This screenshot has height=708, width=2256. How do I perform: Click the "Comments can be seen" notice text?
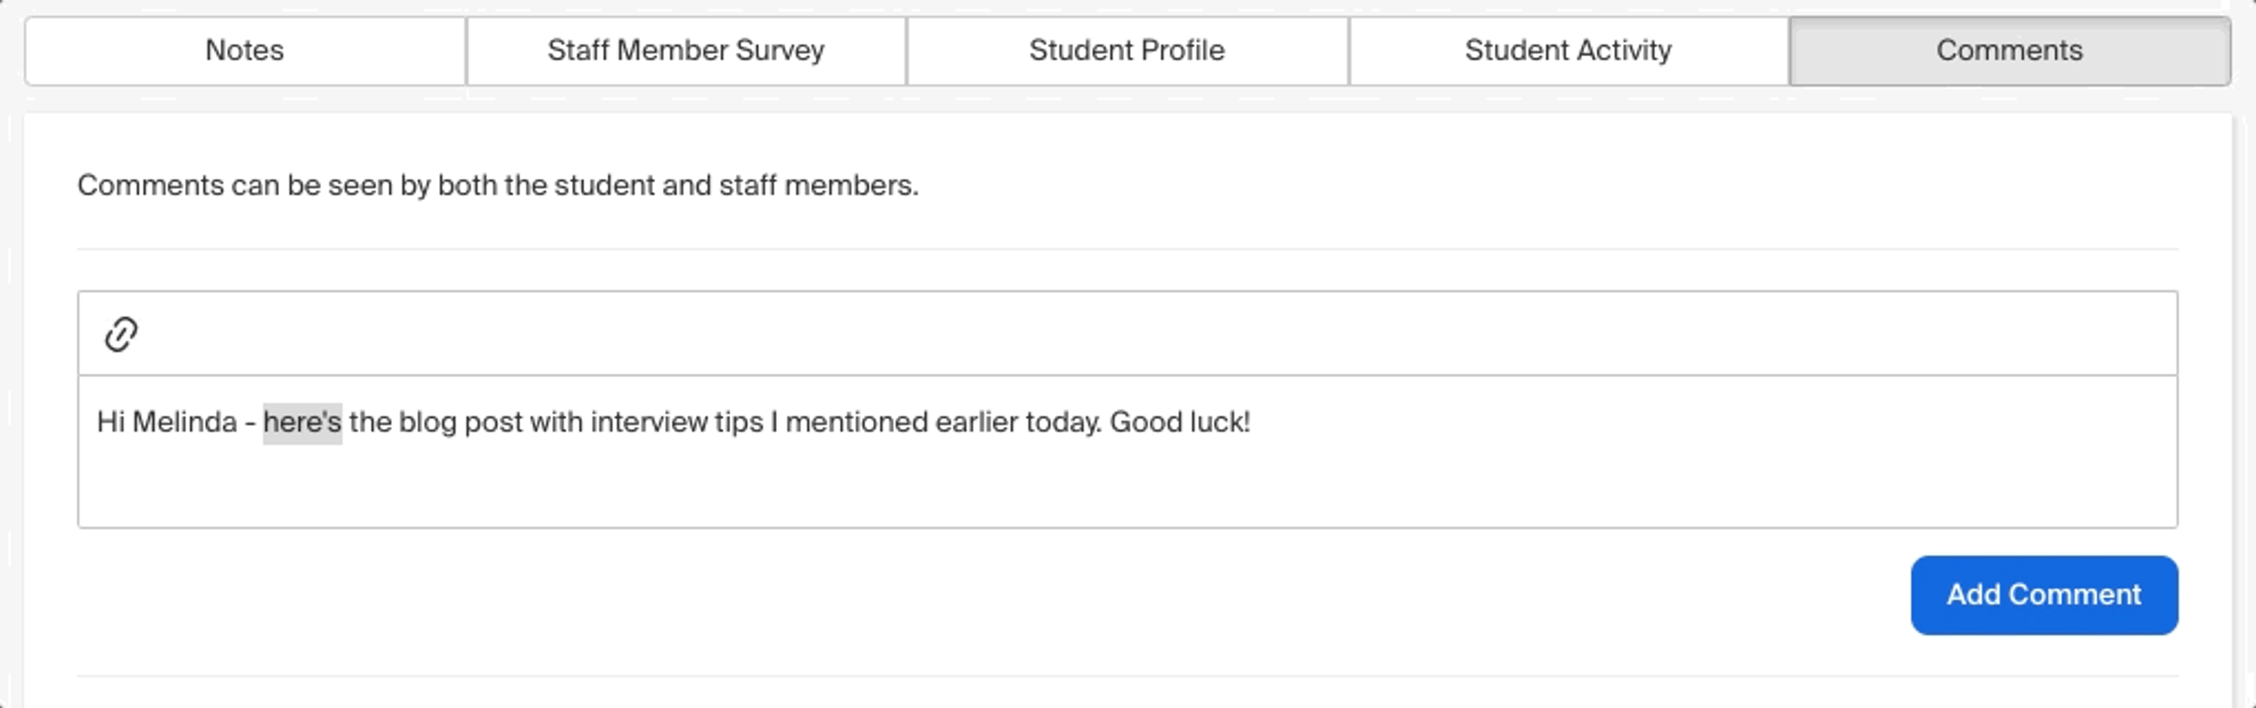(498, 186)
